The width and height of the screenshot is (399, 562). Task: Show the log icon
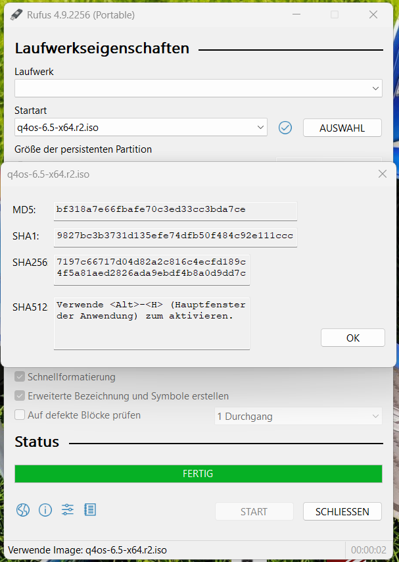coord(90,510)
